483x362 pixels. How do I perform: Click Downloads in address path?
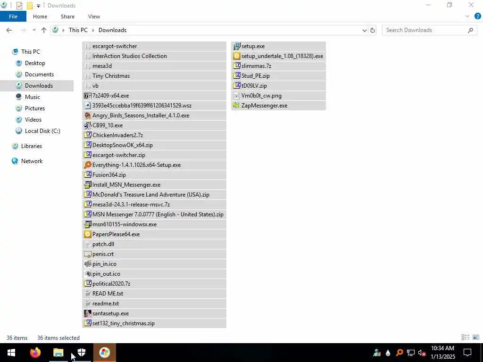click(x=112, y=30)
